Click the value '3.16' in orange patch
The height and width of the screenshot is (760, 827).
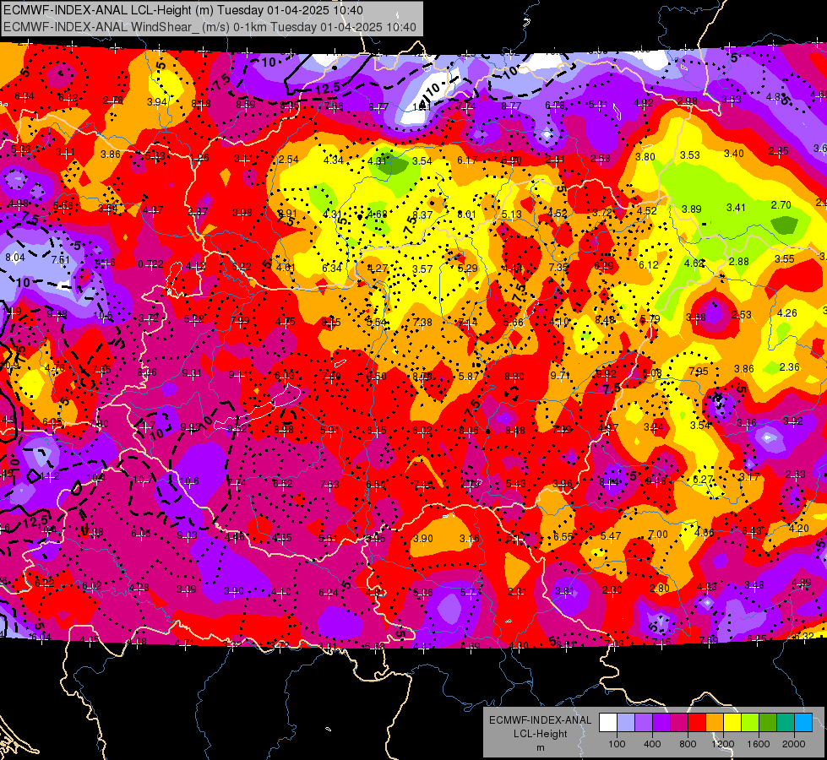[x=470, y=539]
